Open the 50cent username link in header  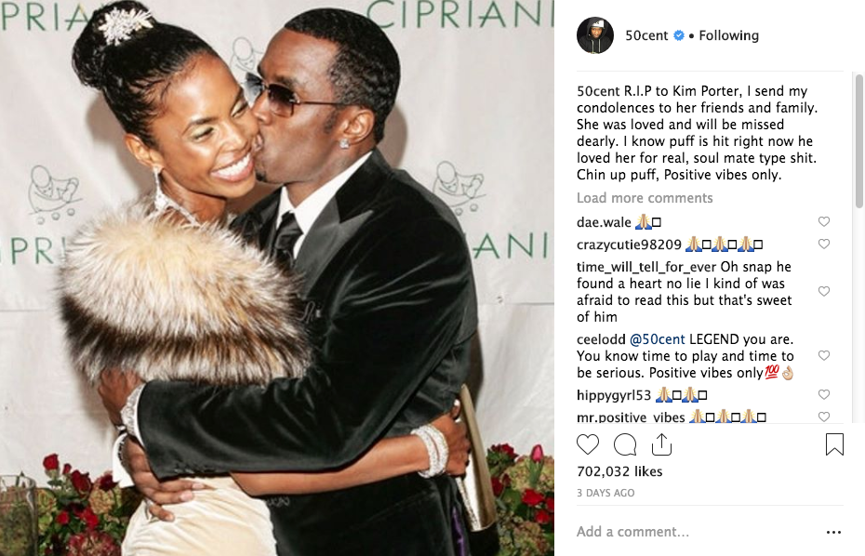click(x=646, y=35)
